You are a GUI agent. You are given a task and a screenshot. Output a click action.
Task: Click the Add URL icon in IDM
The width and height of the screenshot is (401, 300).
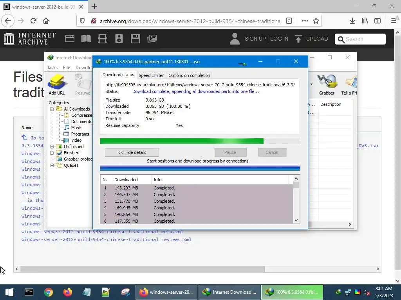tap(57, 84)
